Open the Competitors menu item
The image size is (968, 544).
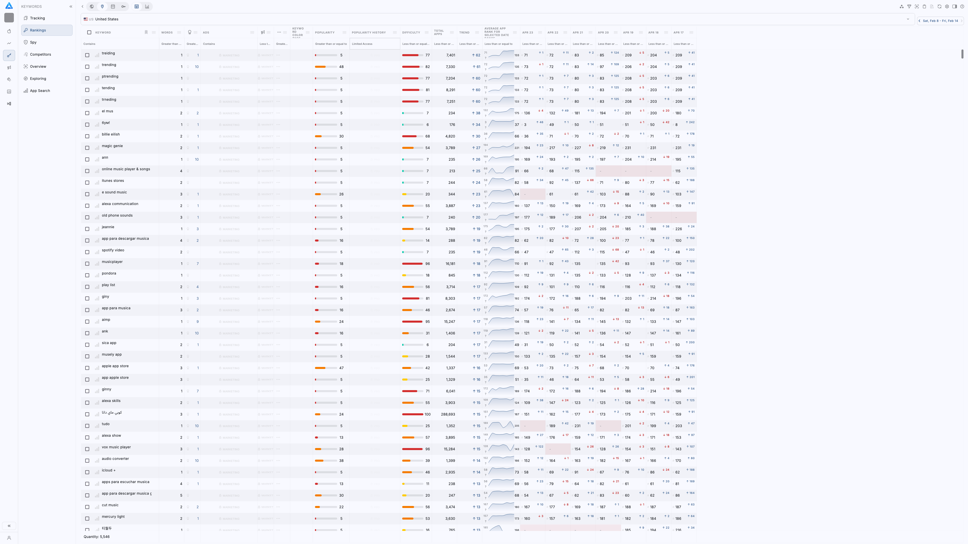tap(40, 54)
